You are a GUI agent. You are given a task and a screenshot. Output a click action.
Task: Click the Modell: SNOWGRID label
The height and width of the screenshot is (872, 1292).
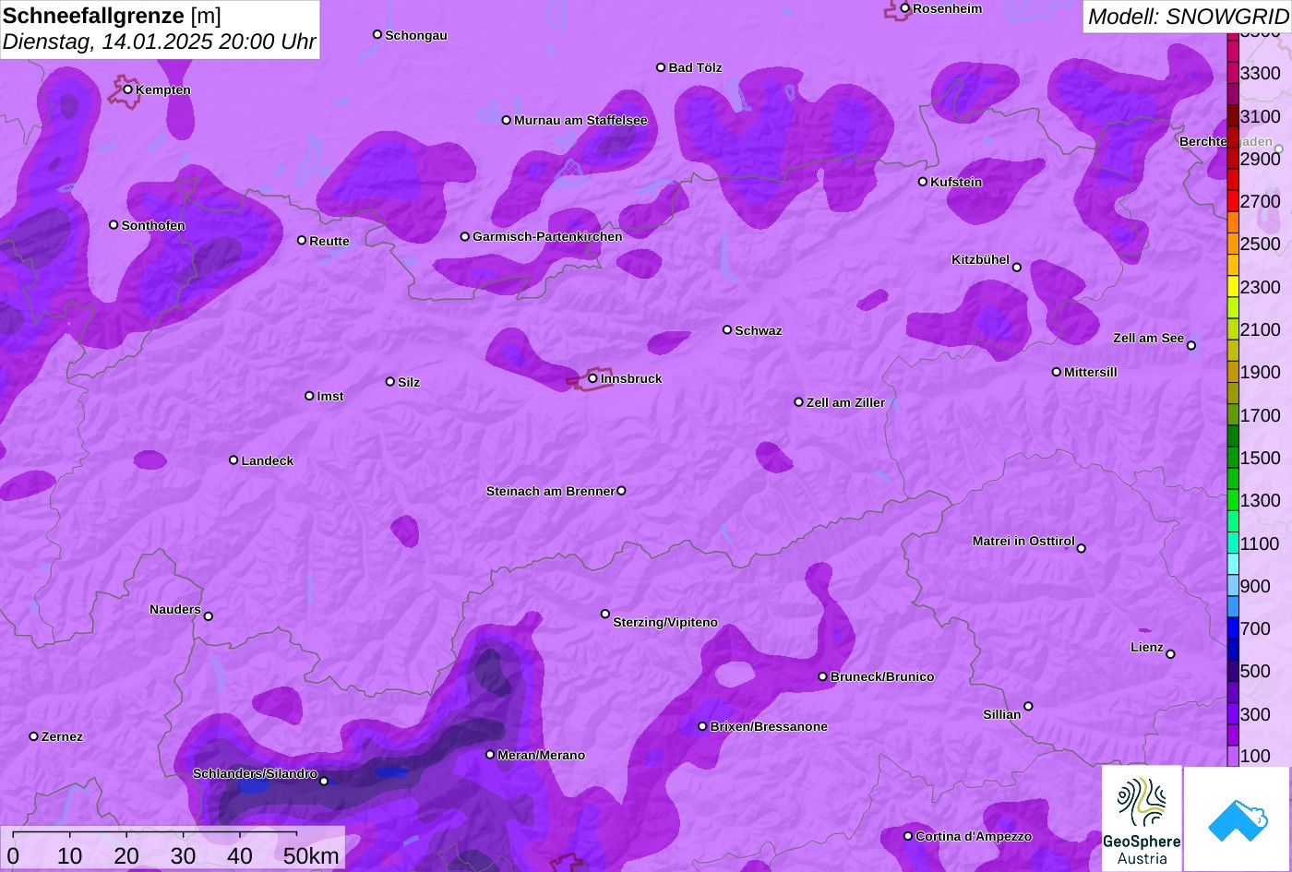pos(1187,16)
